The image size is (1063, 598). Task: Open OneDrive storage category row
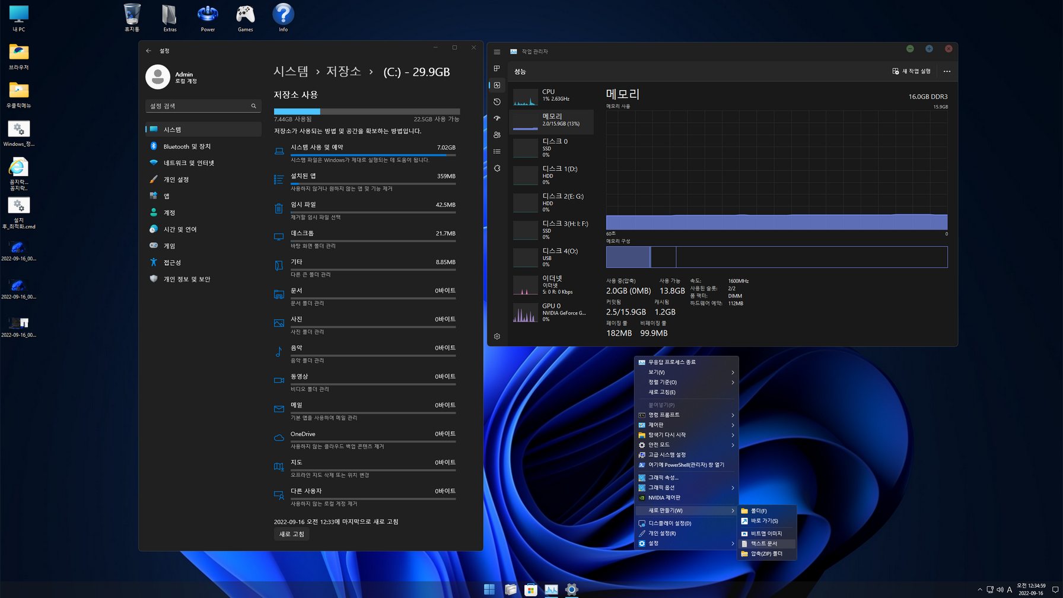point(365,440)
